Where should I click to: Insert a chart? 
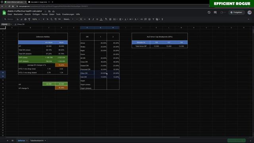point(149,19)
